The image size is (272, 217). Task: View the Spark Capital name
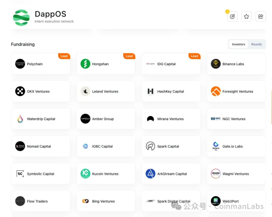pyautogui.click(x=168, y=147)
